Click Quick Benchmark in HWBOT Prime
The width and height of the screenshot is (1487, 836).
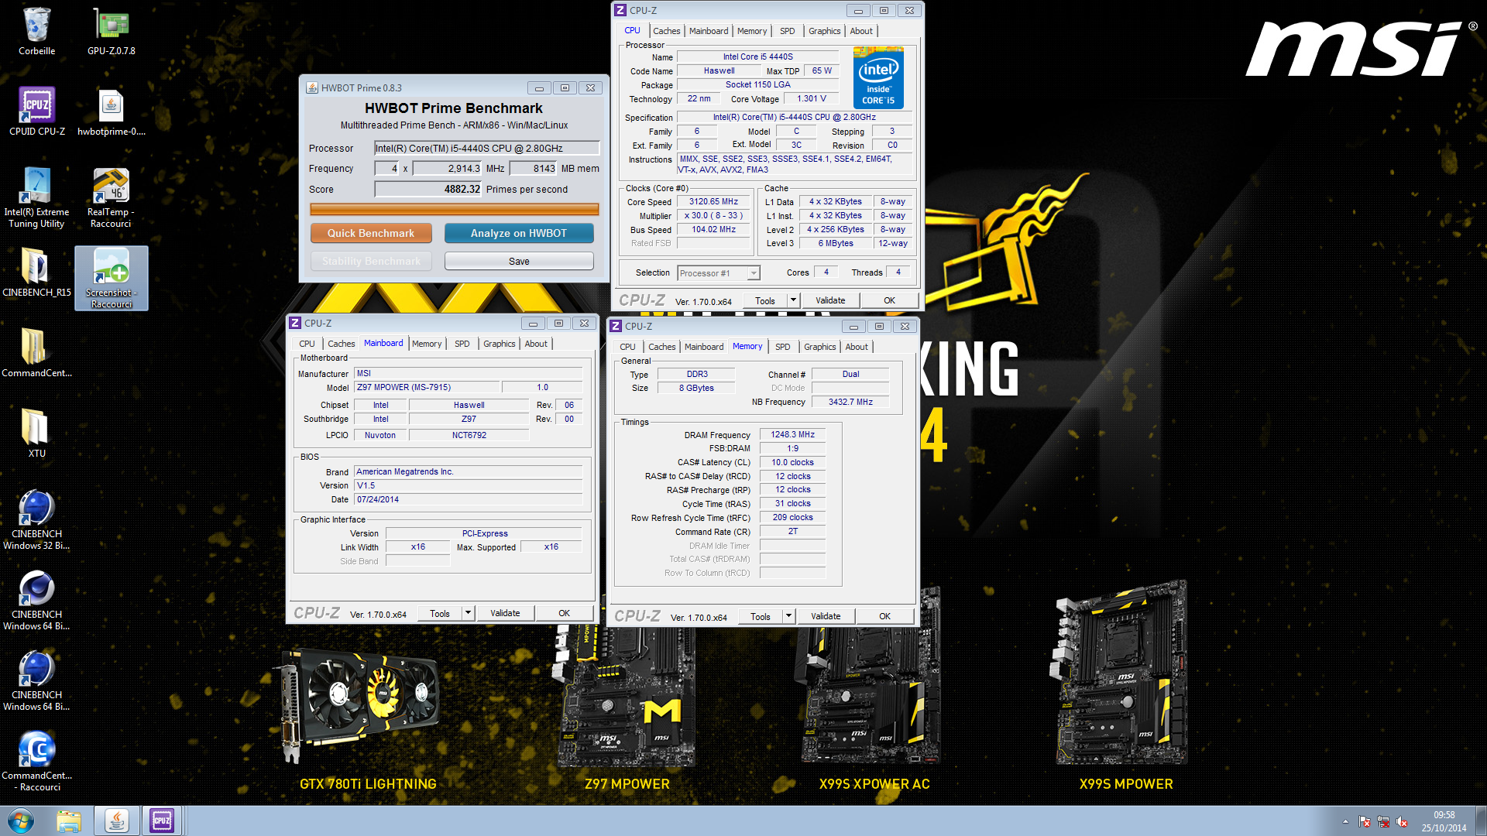[x=370, y=233]
